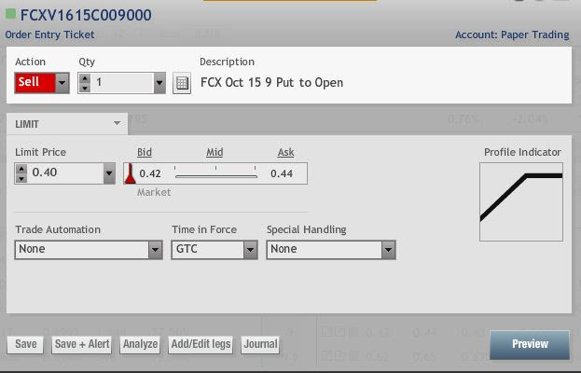Open the Trade Automation dropdown
Viewport: 581px width, 373px height.
pyautogui.click(x=89, y=249)
